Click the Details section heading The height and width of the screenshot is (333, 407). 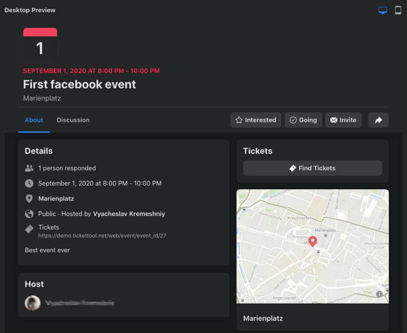pyautogui.click(x=39, y=151)
